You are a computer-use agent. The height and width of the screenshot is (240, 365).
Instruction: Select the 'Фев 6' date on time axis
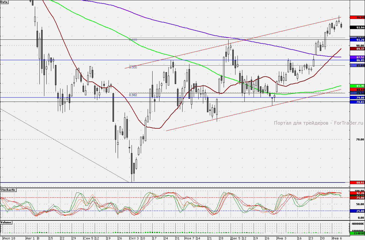(x=337, y=238)
